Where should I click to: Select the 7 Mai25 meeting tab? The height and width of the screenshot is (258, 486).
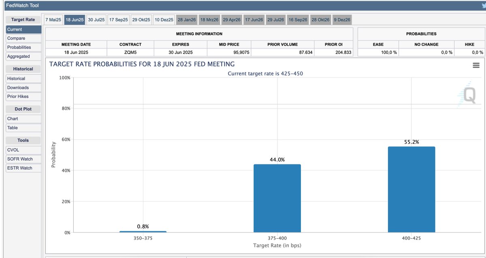53,20
